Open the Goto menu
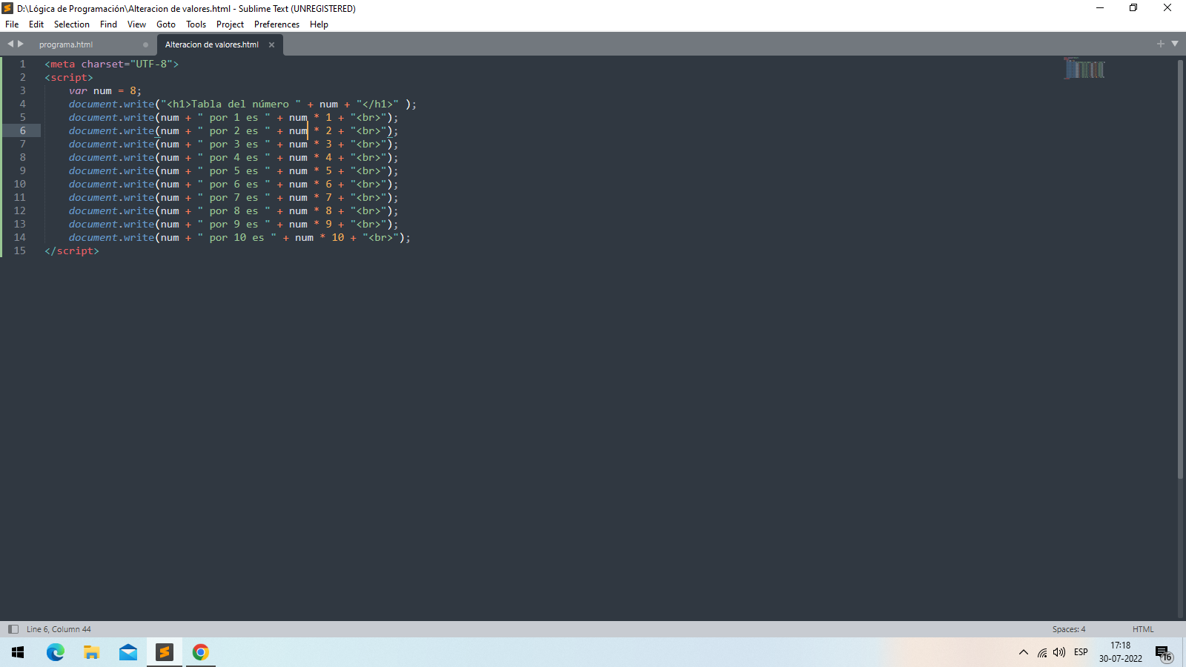Screen dimensions: 1186x667 (x=166, y=24)
